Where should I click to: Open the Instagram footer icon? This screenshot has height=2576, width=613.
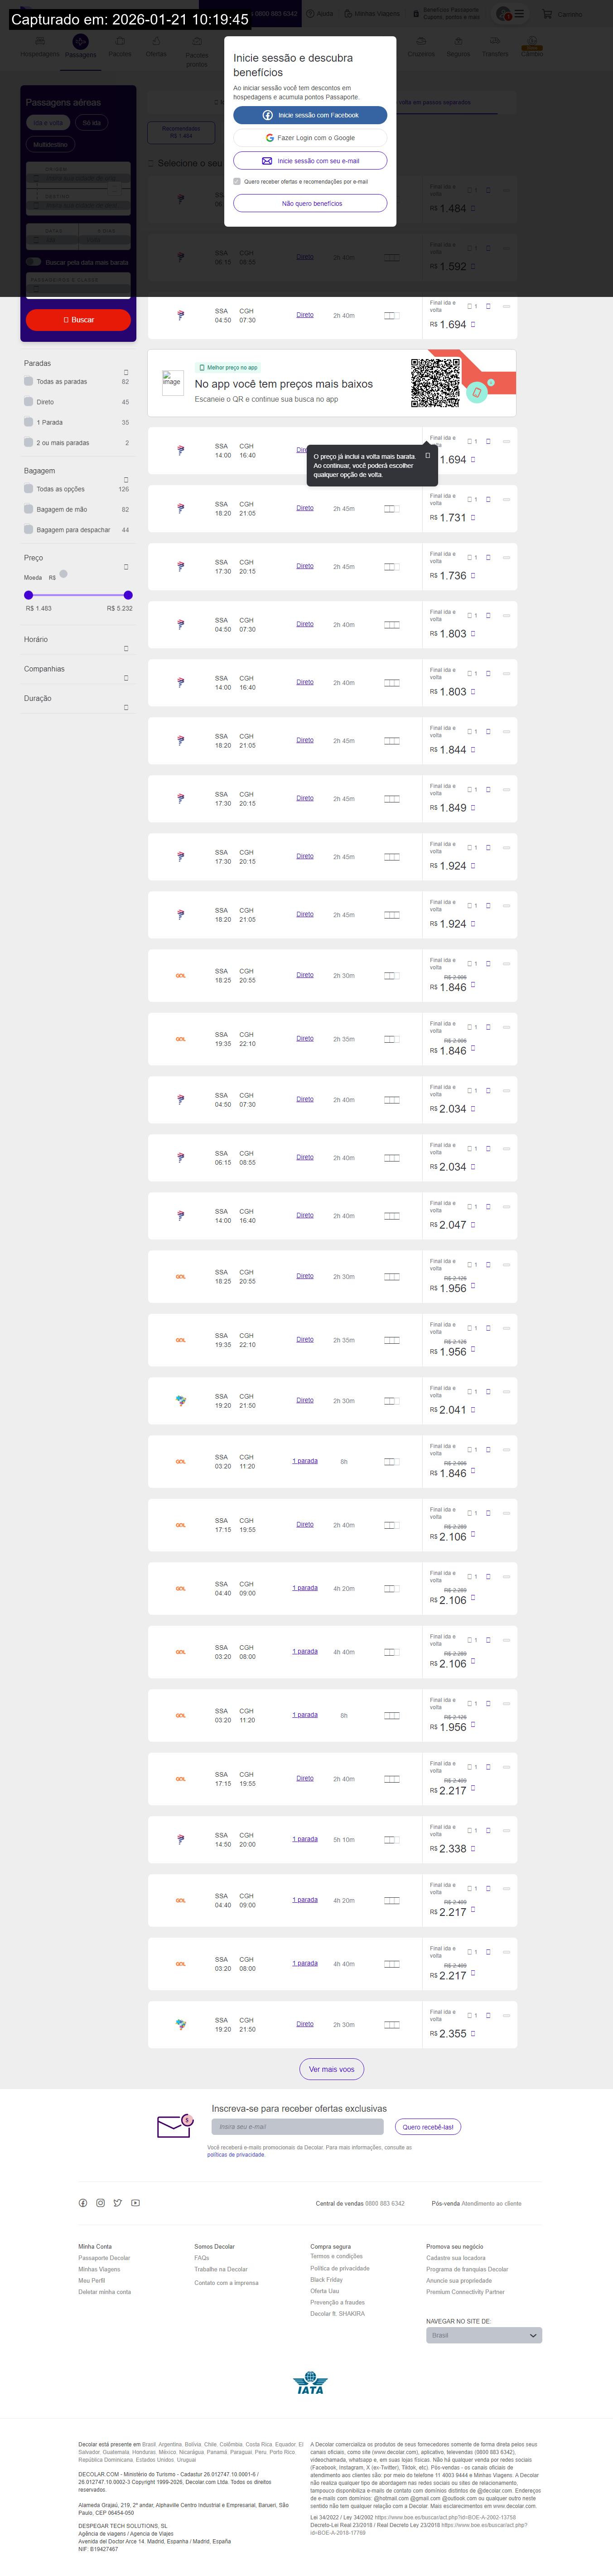point(100,2203)
